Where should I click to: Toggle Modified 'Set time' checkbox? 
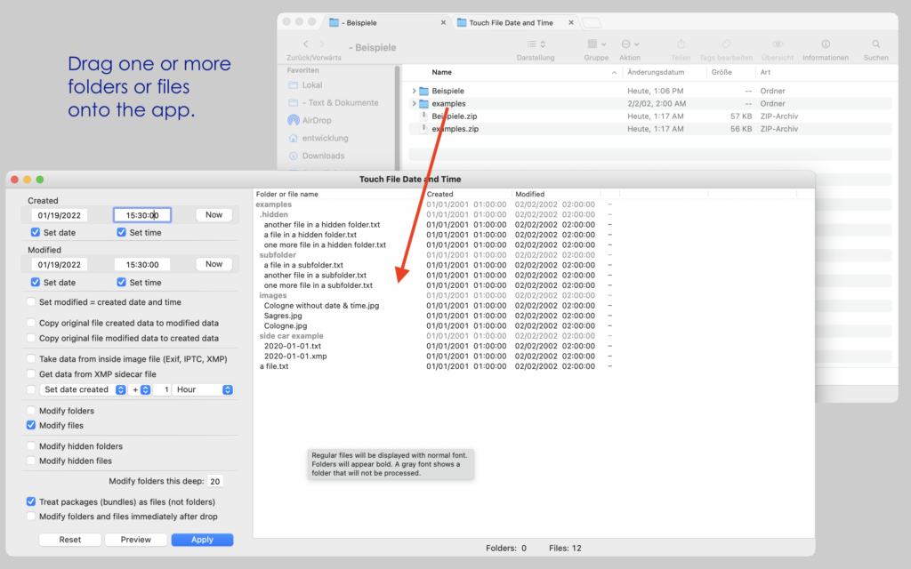coord(121,282)
